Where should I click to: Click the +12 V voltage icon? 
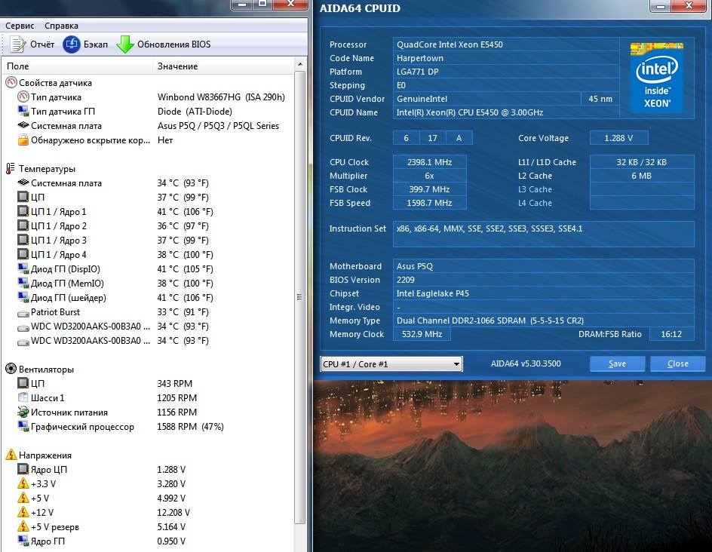coord(23,512)
